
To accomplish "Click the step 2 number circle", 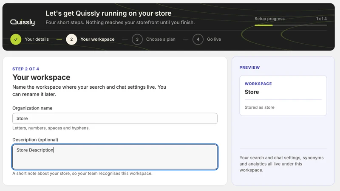I will tap(71, 39).
